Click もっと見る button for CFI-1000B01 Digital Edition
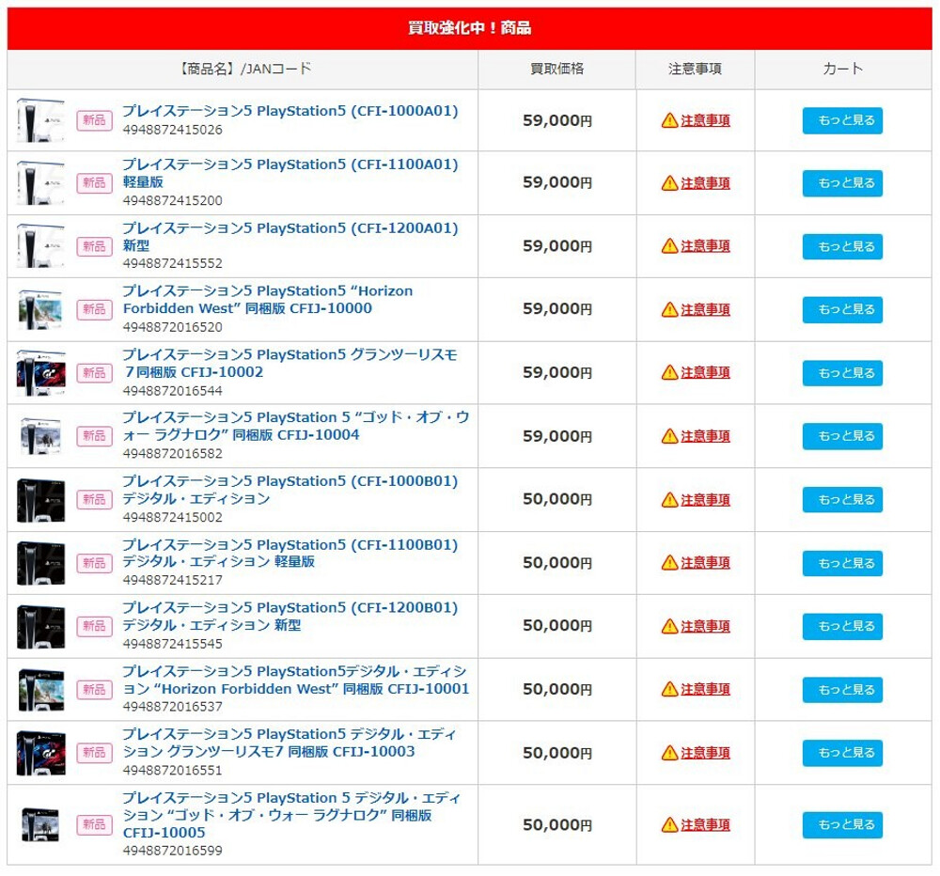 click(x=842, y=499)
